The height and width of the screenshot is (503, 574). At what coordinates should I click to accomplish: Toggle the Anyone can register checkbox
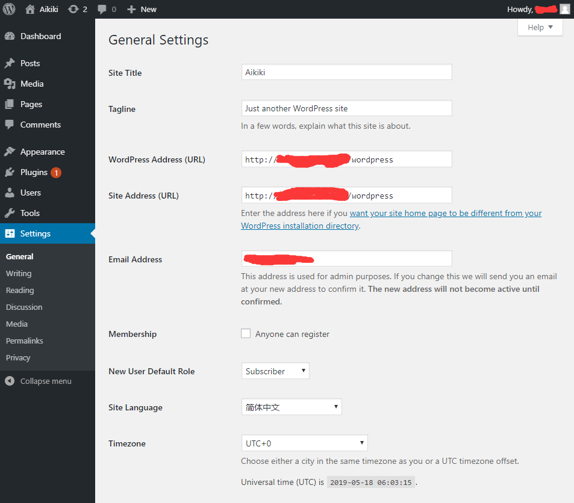point(246,333)
